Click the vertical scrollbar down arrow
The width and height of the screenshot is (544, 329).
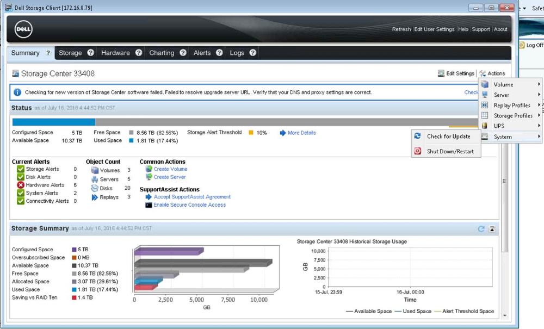[x=505, y=315]
